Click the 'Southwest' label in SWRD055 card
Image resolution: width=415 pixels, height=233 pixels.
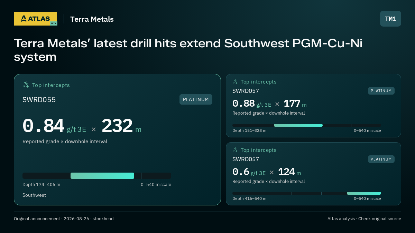(34, 195)
